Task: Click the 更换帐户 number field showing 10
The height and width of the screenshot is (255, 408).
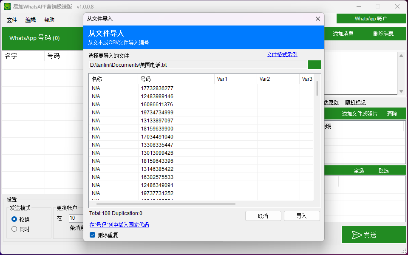Action: pyautogui.click(x=76, y=218)
